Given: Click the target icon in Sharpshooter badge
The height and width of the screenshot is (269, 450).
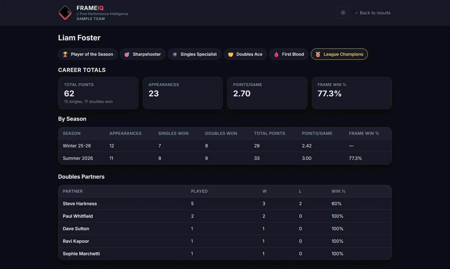Looking at the screenshot, I should (127, 54).
